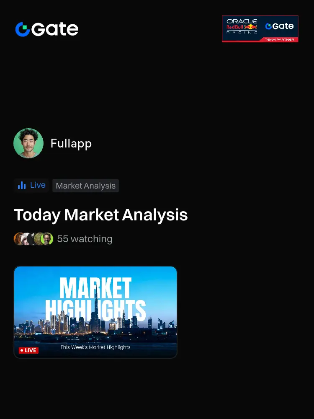Click the gold textured viewer avatar
The height and width of the screenshot is (419, 314).
tap(38, 239)
